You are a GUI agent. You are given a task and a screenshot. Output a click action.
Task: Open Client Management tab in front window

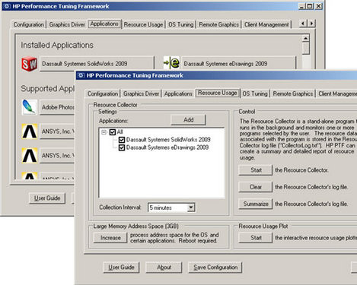(336, 93)
